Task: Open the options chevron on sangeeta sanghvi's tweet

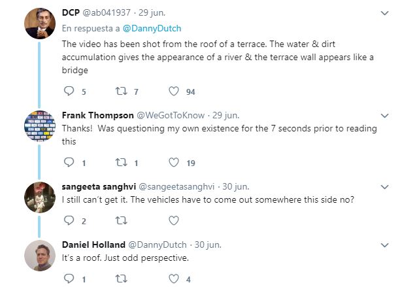Action: coord(385,186)
